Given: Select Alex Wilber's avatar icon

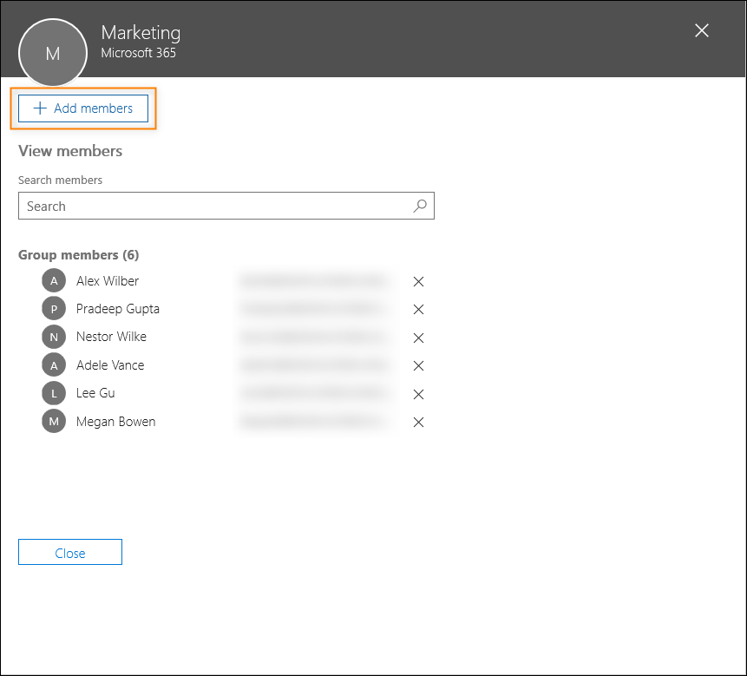Looking at the screenshot, I should click(x=53, y=280).
